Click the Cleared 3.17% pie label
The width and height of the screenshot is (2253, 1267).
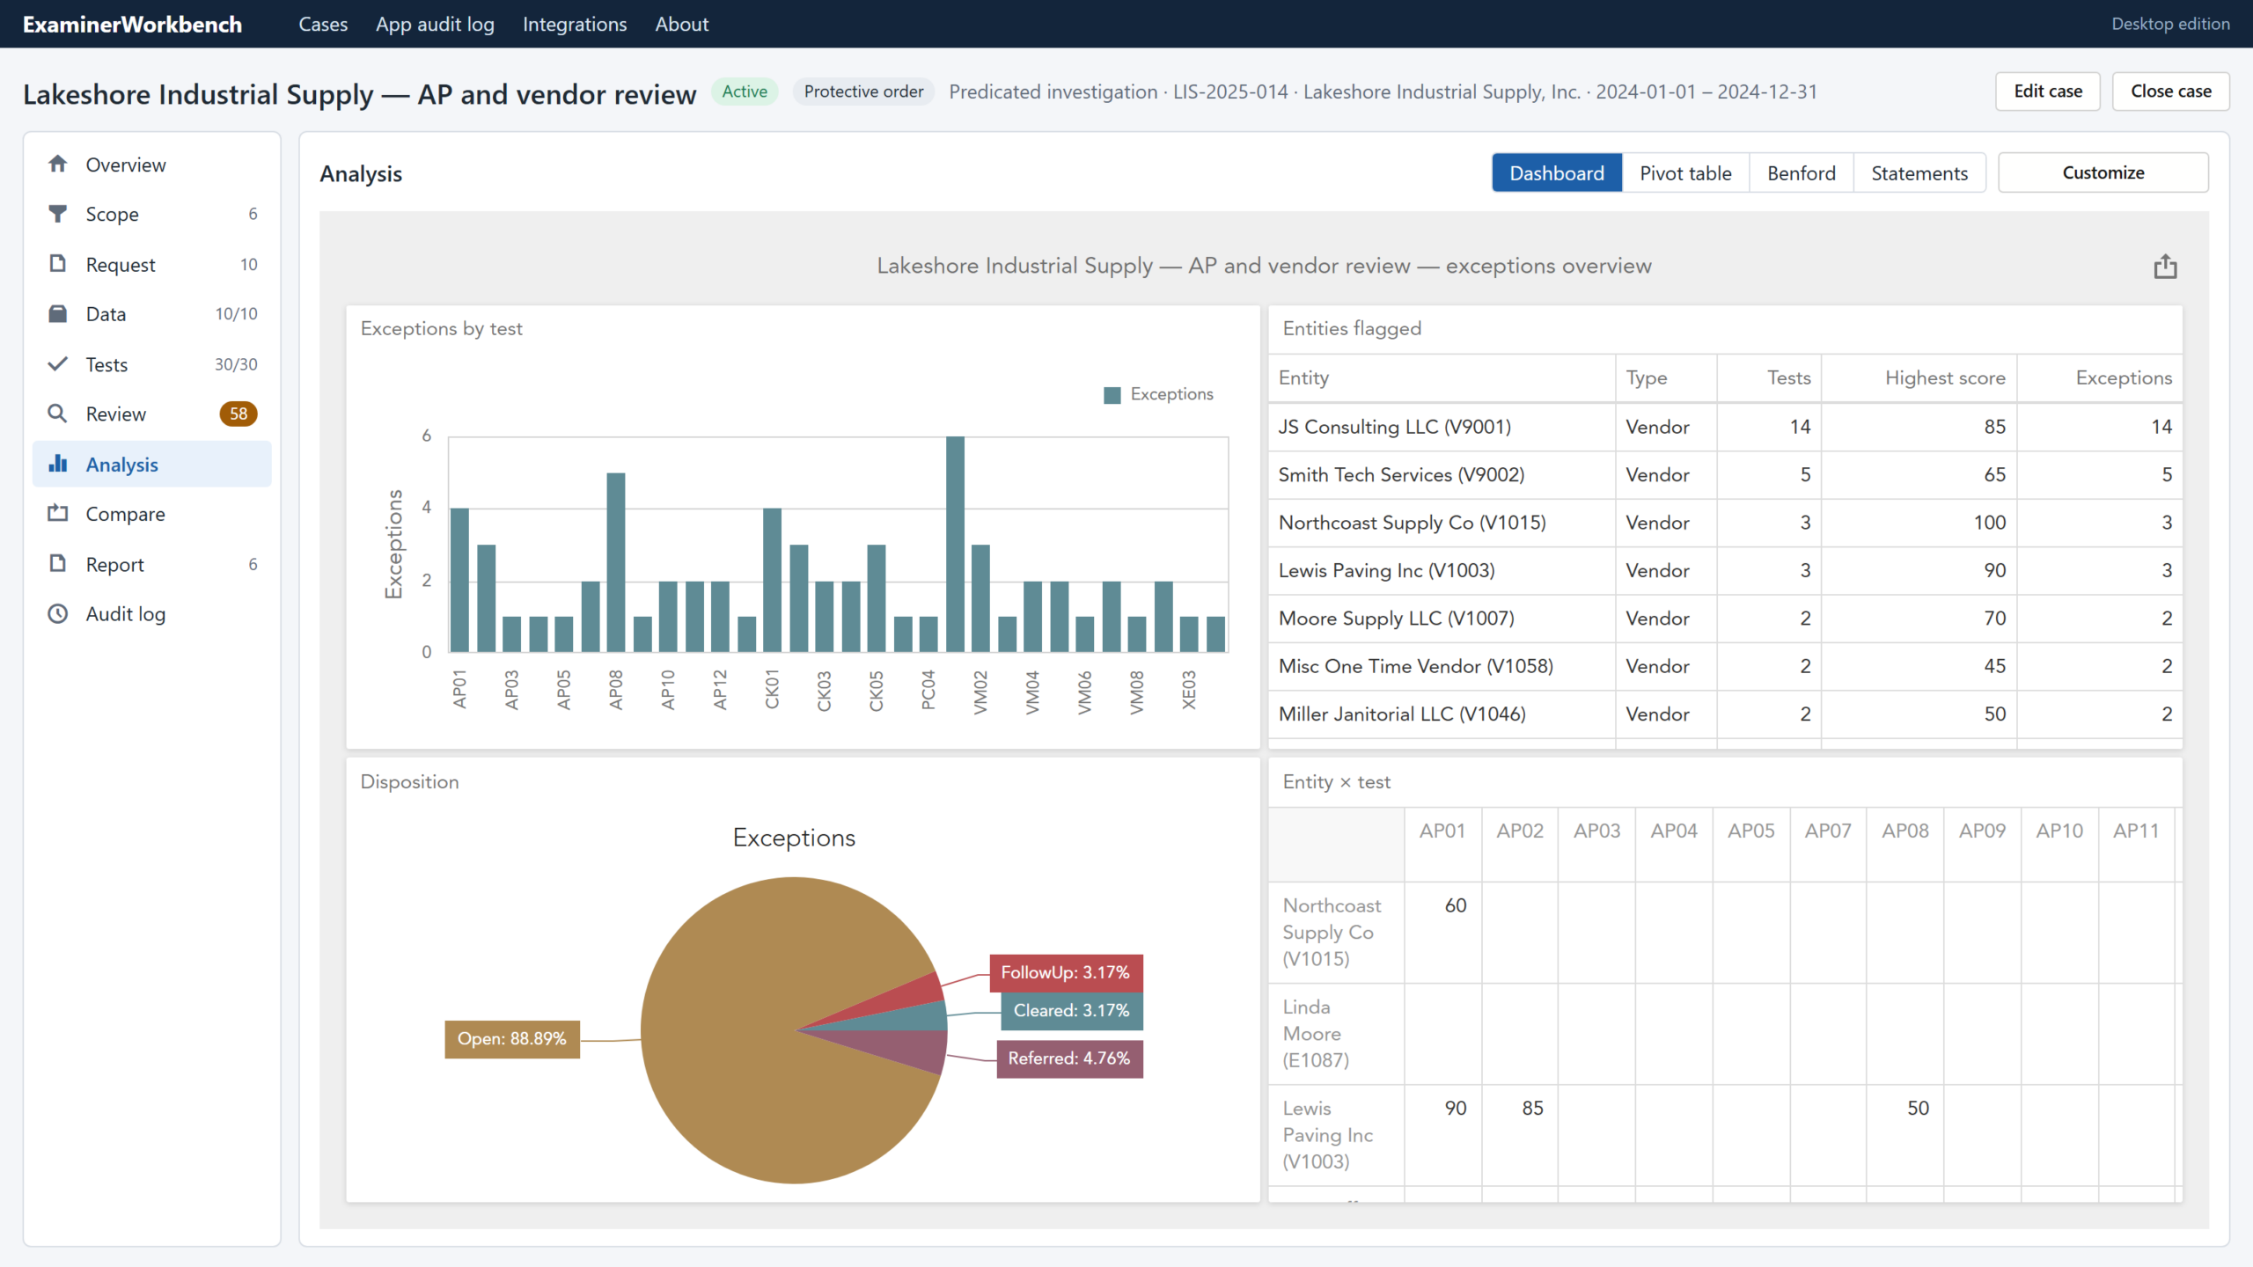point(1072,1011)
